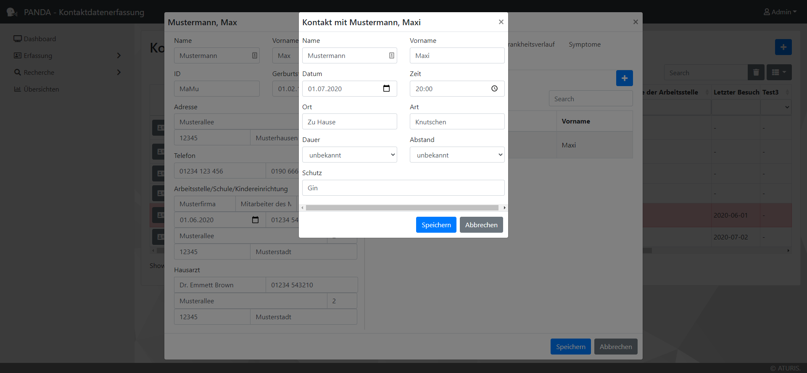Click Abbrechen in Mustermann, Max dialog
This screenshot has width=807, height=373.
[616, 347]
